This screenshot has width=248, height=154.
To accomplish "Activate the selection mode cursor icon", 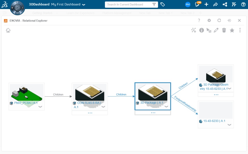I will pyautogui.click(x=209, y=30).
